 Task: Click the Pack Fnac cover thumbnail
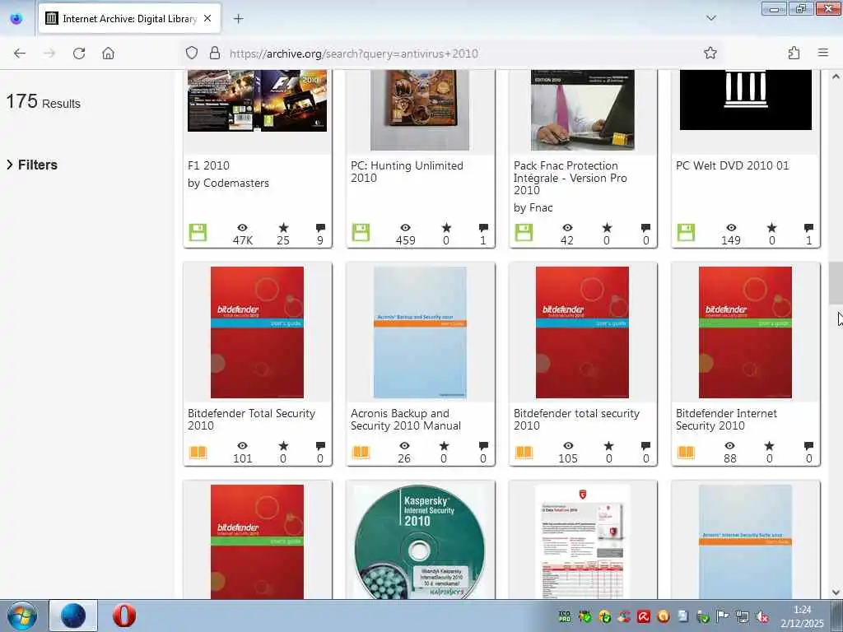tap(583, 109)
